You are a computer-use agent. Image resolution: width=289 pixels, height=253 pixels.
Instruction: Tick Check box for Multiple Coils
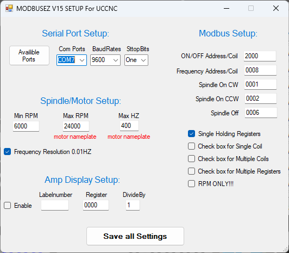pyautogui.click(x=192, y=159)
